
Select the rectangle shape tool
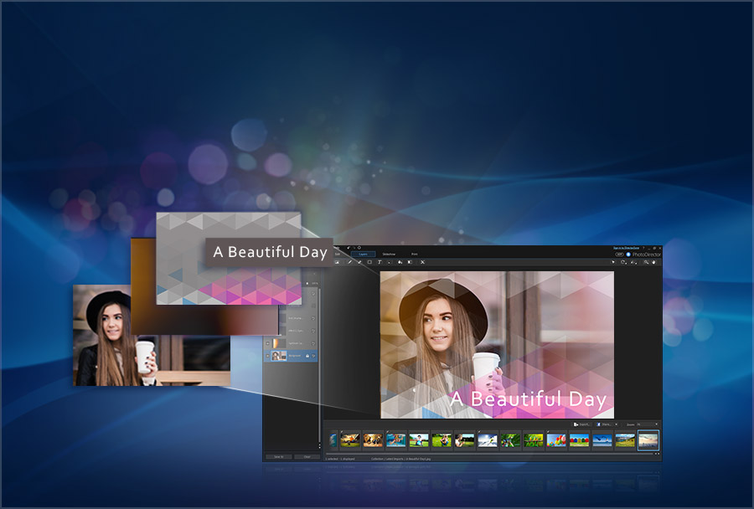pos(369,262)
